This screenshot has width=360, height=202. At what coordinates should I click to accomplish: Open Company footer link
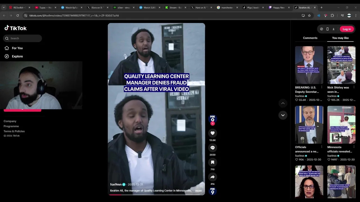pos(10,121)
